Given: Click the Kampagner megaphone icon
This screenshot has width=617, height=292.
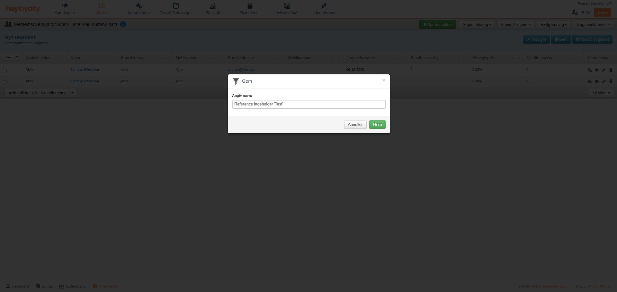Looking at the screenshot, I should (x=65, y=6).
